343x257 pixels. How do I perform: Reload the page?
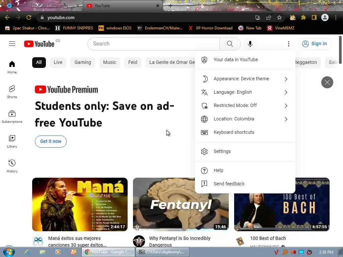click(29, 17)
